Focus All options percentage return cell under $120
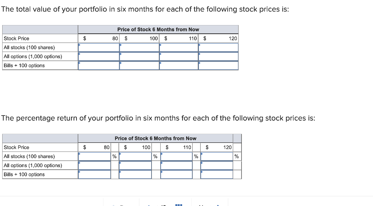The image size is (373, 206). tap(217, 165)
